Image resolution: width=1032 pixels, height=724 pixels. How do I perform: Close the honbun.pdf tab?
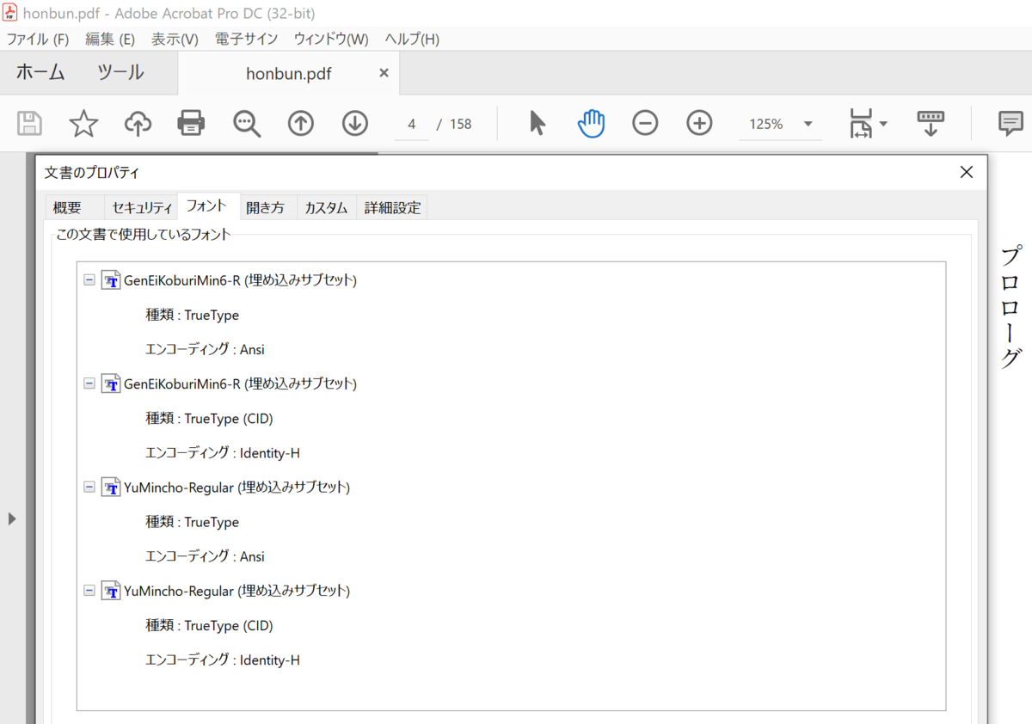coord(384,73)
